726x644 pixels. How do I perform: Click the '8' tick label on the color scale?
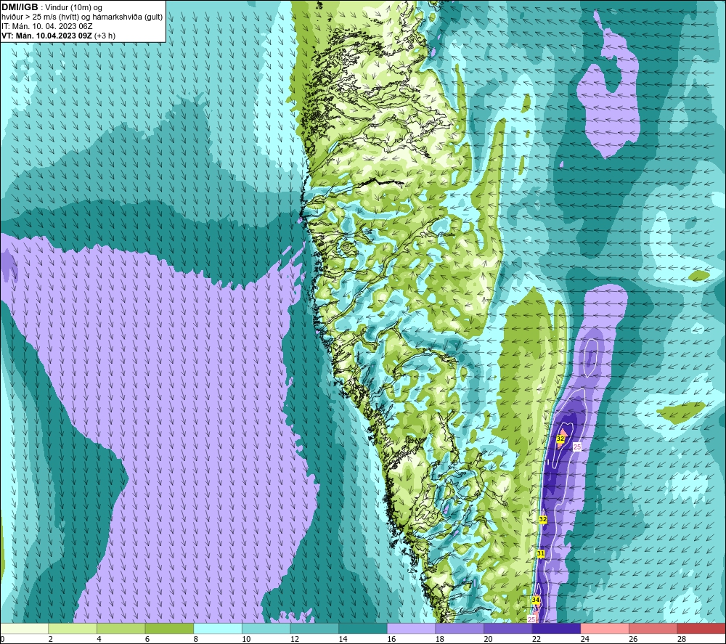click(195, 639)
